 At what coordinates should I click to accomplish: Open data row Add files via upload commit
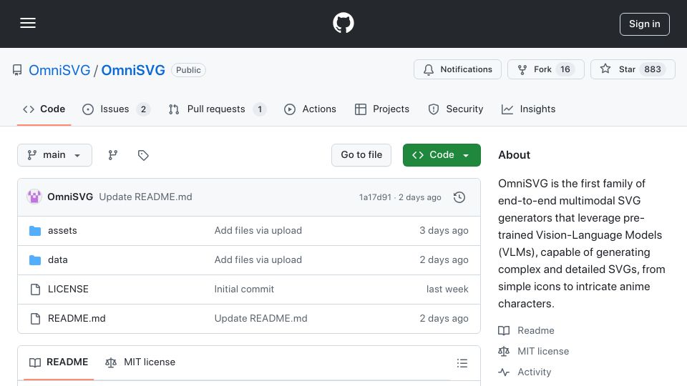click(x=258, y=260)
